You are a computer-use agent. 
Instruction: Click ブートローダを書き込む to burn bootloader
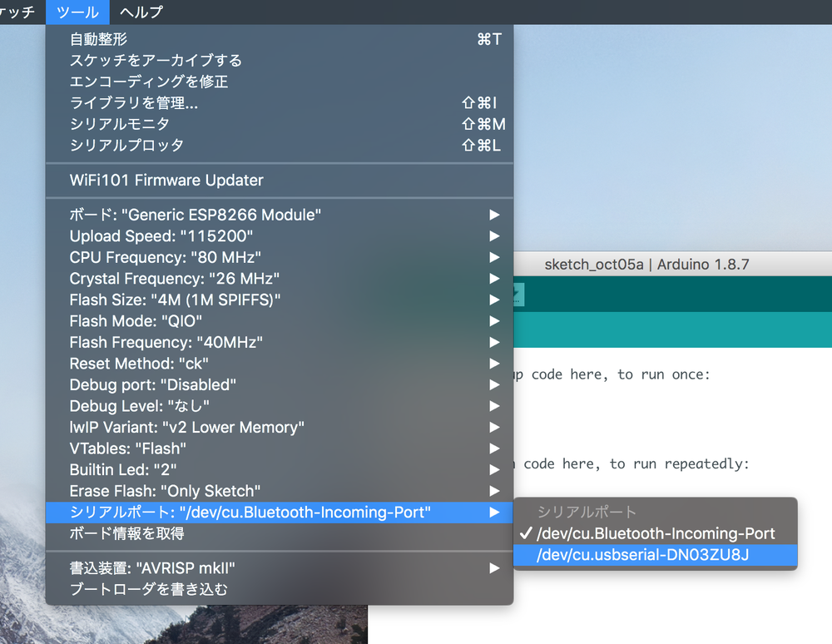coord(148,589)
